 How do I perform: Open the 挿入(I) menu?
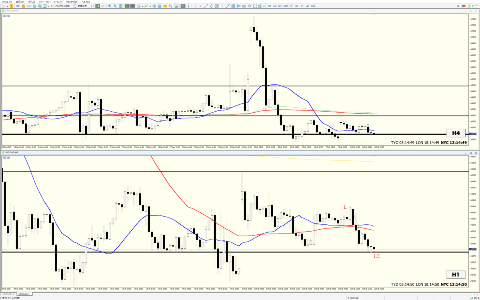click(32, 2)
